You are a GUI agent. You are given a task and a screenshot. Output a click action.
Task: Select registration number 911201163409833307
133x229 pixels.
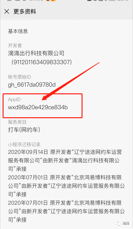41,62
